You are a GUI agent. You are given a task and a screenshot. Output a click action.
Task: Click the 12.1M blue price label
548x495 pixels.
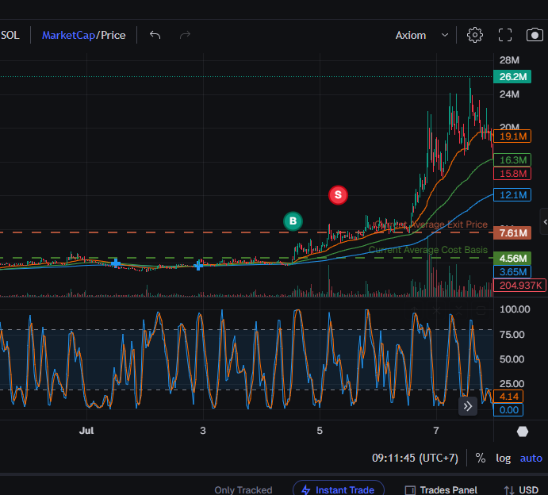[512, 194]
